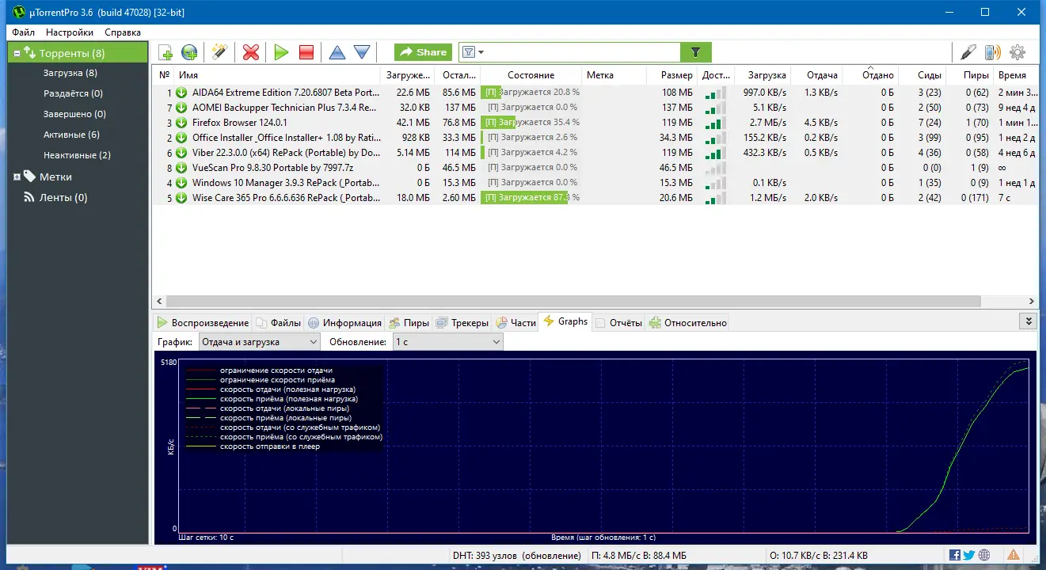Select the Office Installer torrent row
The height and width of the screenshot is (570, 1046).
pyautogui.click(x=595, y=138)
